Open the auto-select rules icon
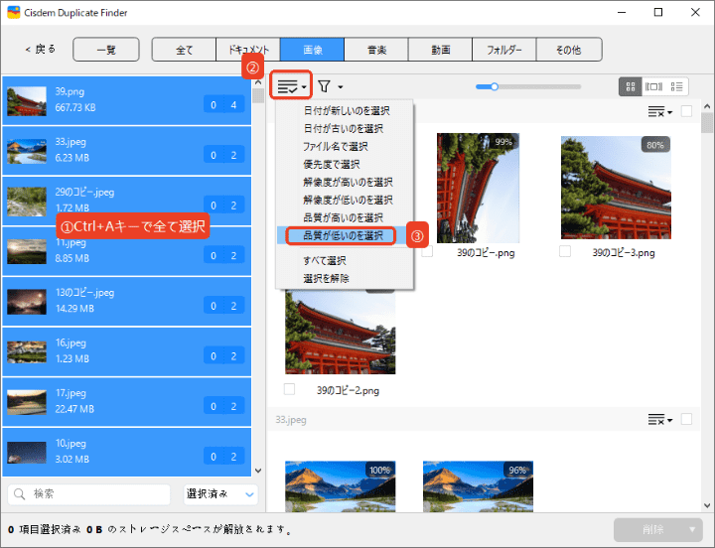The height and width of the screenshot is (548, 715). [287, 86]
